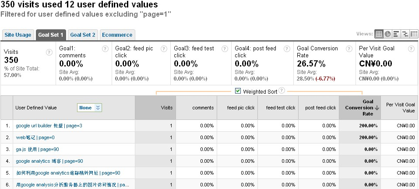Open the None secondary dimension dropdown
The height and width of the screenshot is (189, 419).
click(x=90, y=108)
